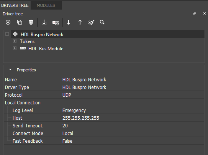Open the Log Level Emergency value

(133, 110)
